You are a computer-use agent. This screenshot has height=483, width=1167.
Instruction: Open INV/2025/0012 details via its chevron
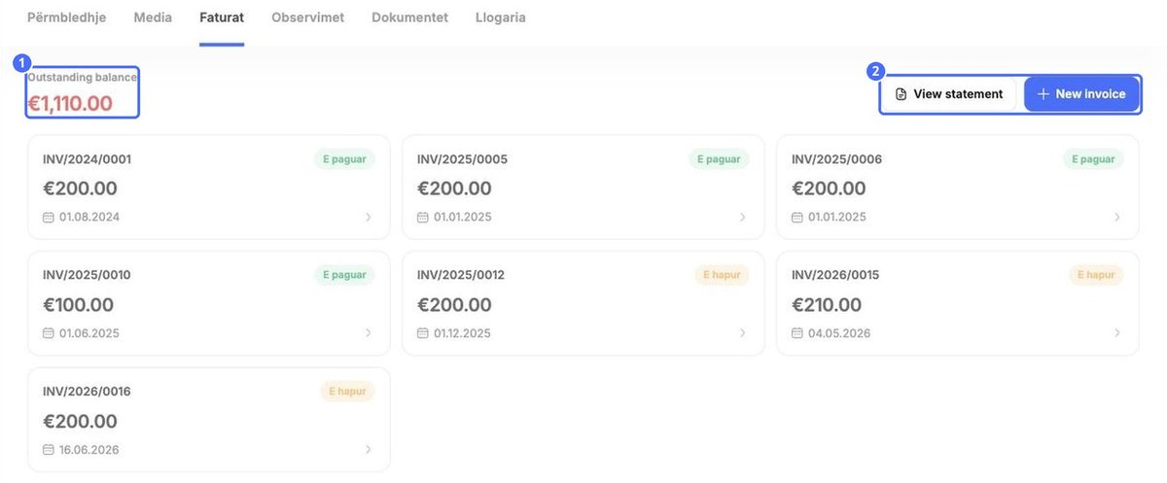point(742,333)
